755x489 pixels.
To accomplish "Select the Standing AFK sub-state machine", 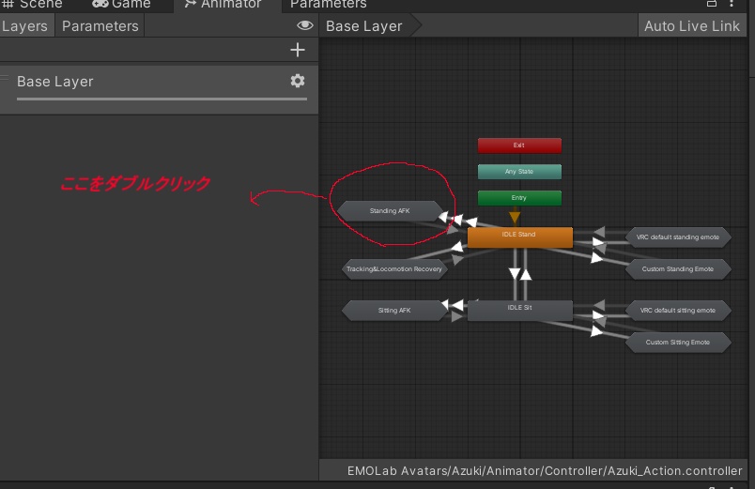I will point(390,211).
